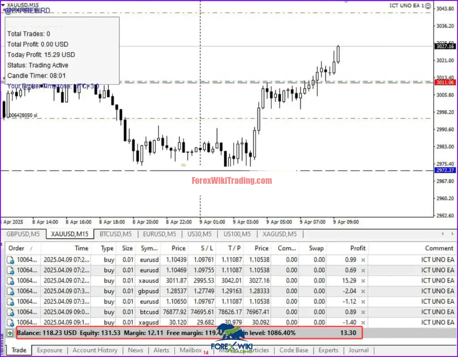This screenshot has height=357, width=458.
Task: Open the Exposure terminal tab
Action: (50, 350)
